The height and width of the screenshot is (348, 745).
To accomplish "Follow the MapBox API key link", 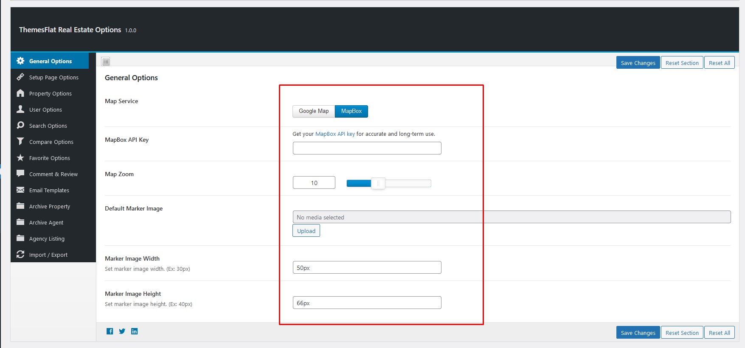I will tap(335, 134).
